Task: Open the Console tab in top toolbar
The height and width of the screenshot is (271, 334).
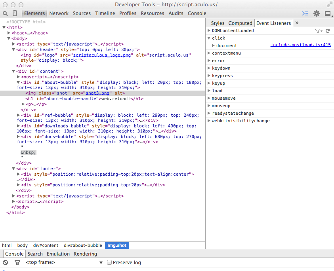Action: 197,13
